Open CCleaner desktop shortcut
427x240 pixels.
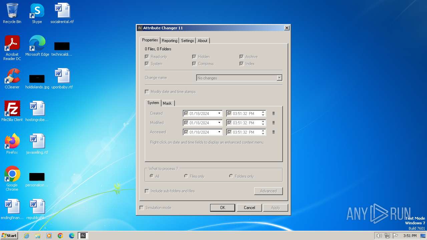(12, 79)
